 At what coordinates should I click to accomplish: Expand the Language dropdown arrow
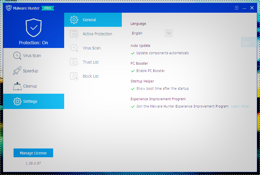coord(169,33)
